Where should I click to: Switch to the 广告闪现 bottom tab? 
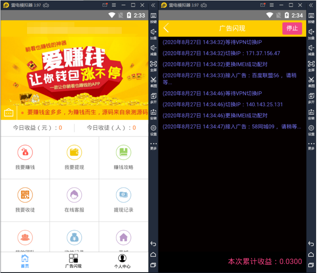(74, 261)
